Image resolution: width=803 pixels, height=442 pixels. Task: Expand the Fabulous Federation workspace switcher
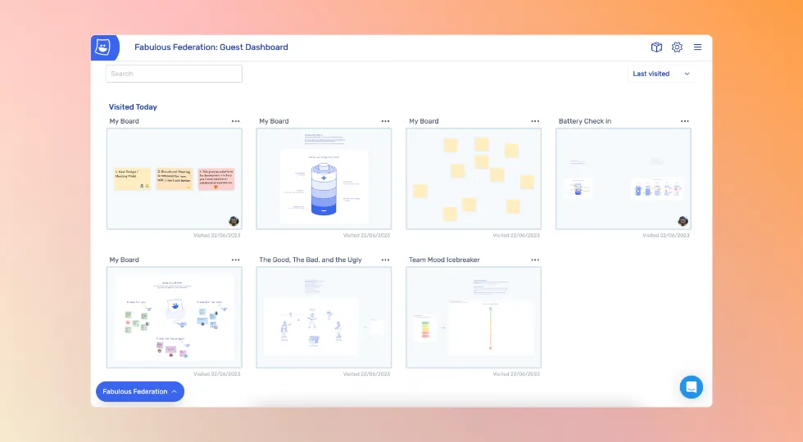(140, 391)
